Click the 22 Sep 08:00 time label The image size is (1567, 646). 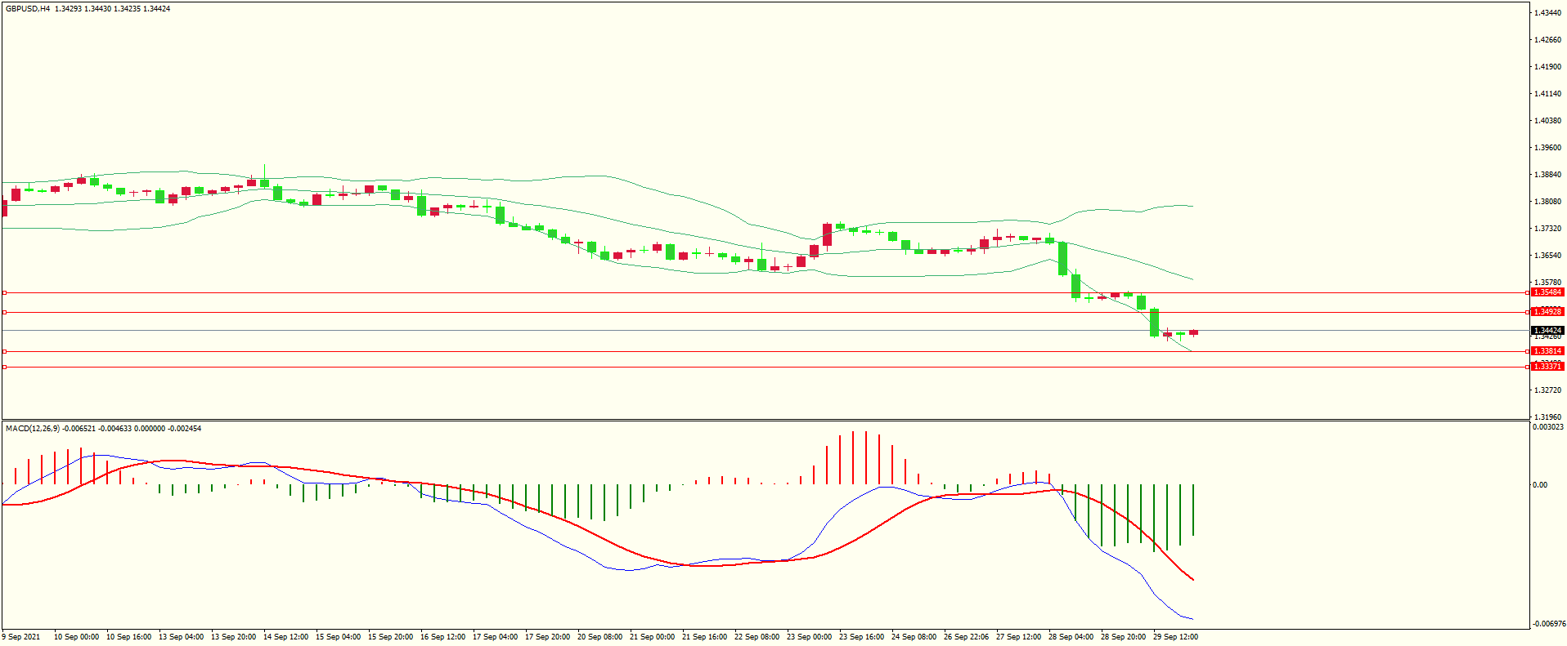point(757,637)
